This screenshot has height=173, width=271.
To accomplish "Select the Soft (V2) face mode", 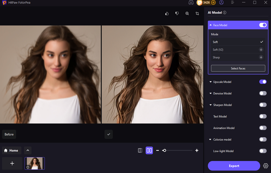I will click(238, 50).
